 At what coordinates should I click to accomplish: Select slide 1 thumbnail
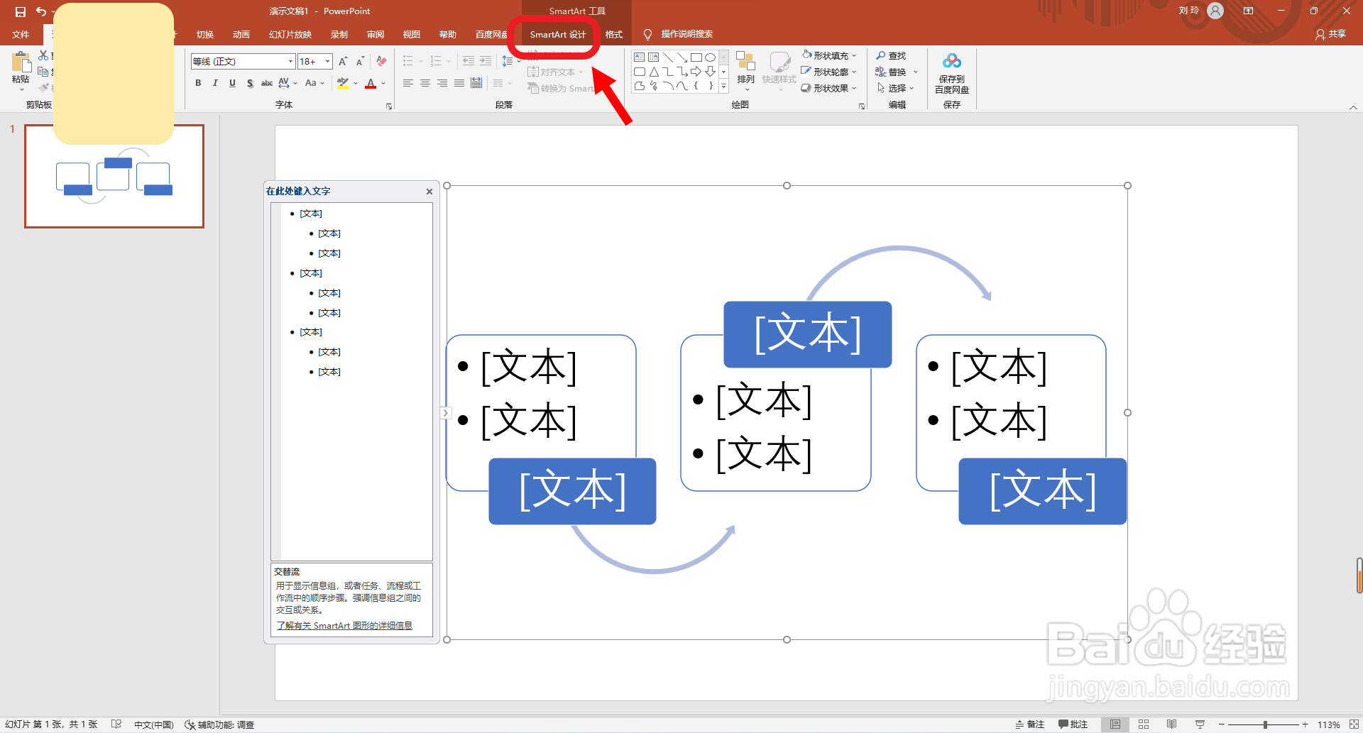(114, 176)
